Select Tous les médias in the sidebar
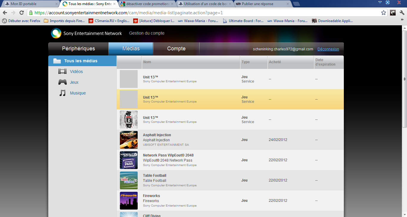407x217 pixels. [83, 61]
